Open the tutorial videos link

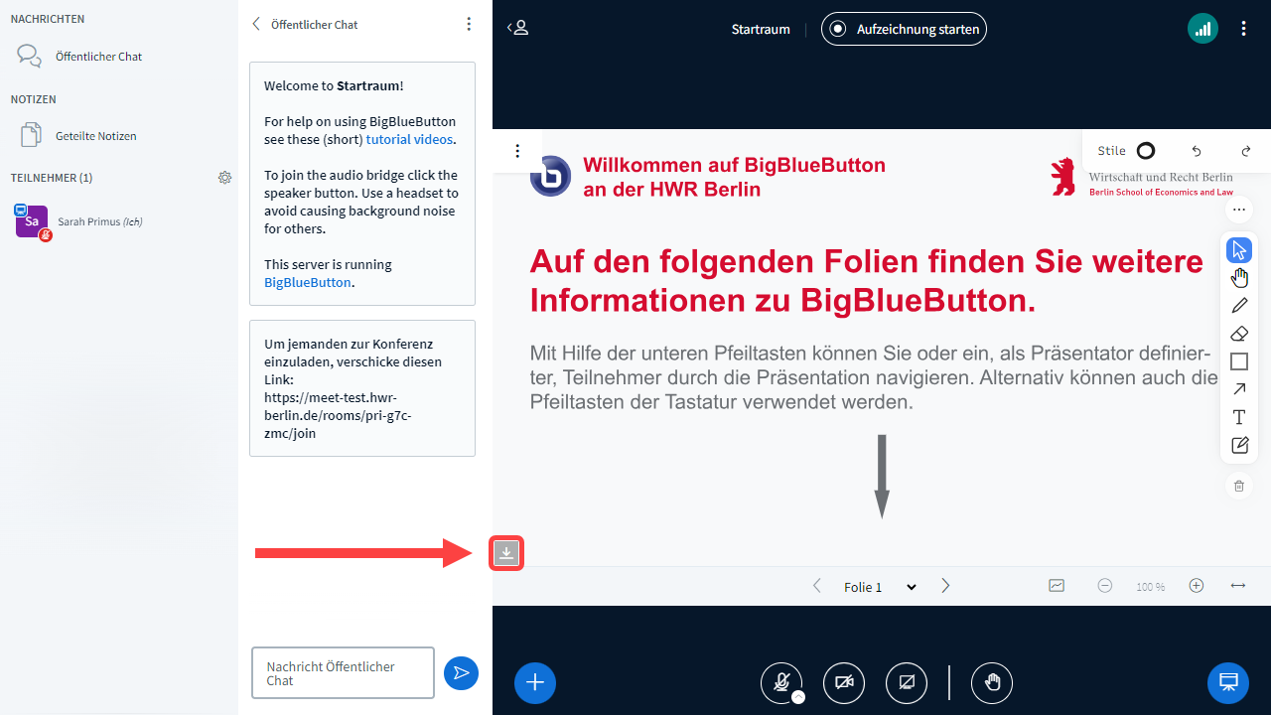(x=409, y=140)
